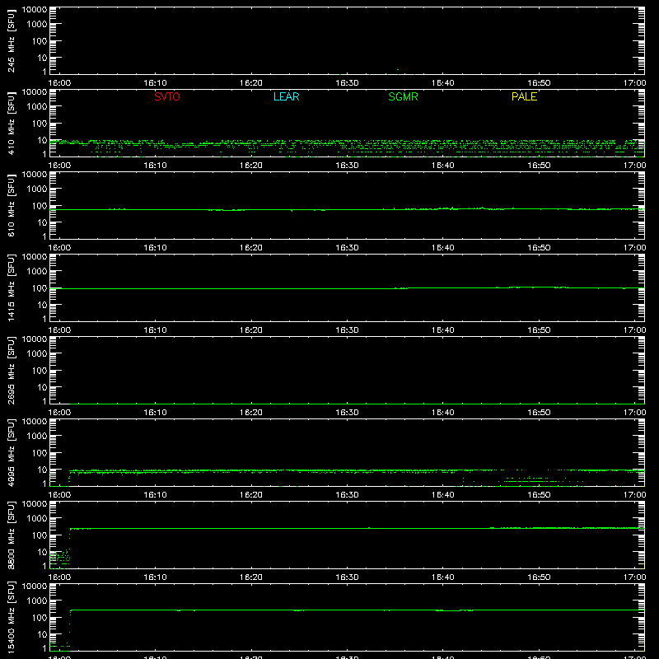659x659 pixels.
Task: Click 16:00 time label below 4995 MHz plot
Action: [59, 495]
